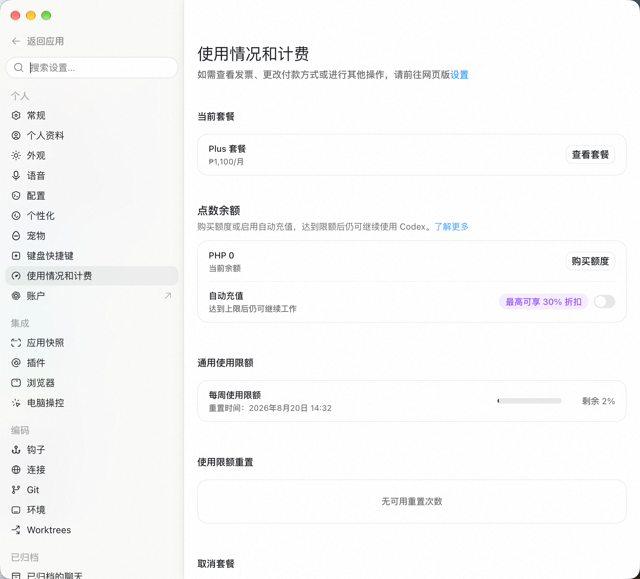Open 宠物 settings in sidebar
640x579 pixels.
click(92, 236)
